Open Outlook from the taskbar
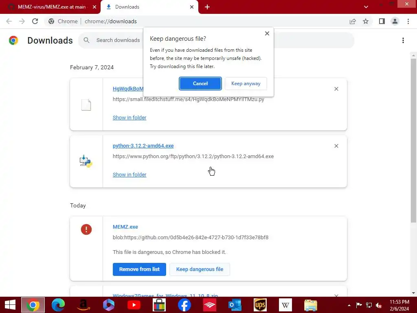The width and height of the screenshot is (417, 313). [235, 305]
